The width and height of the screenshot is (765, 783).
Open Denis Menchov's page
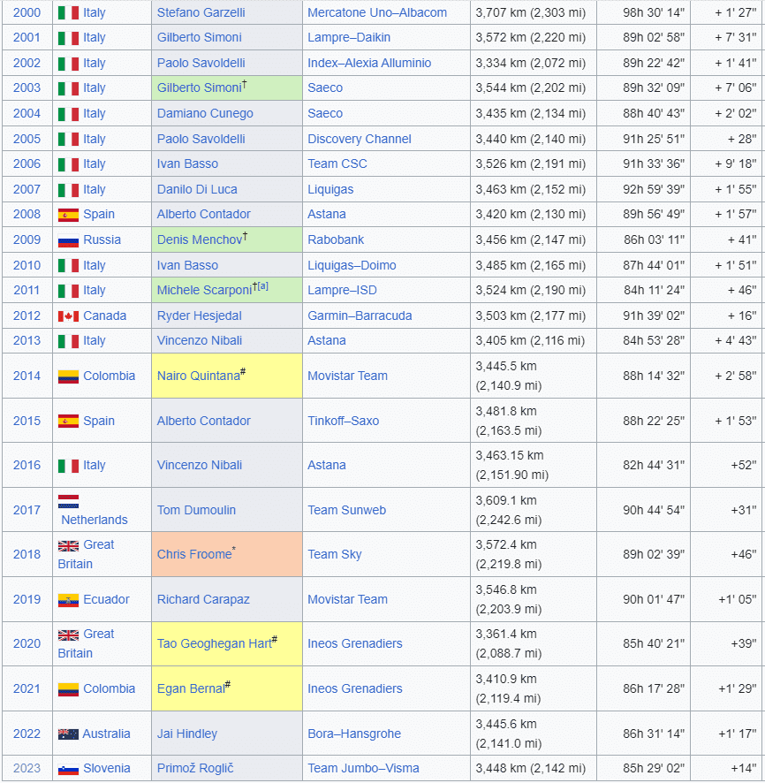200,239
